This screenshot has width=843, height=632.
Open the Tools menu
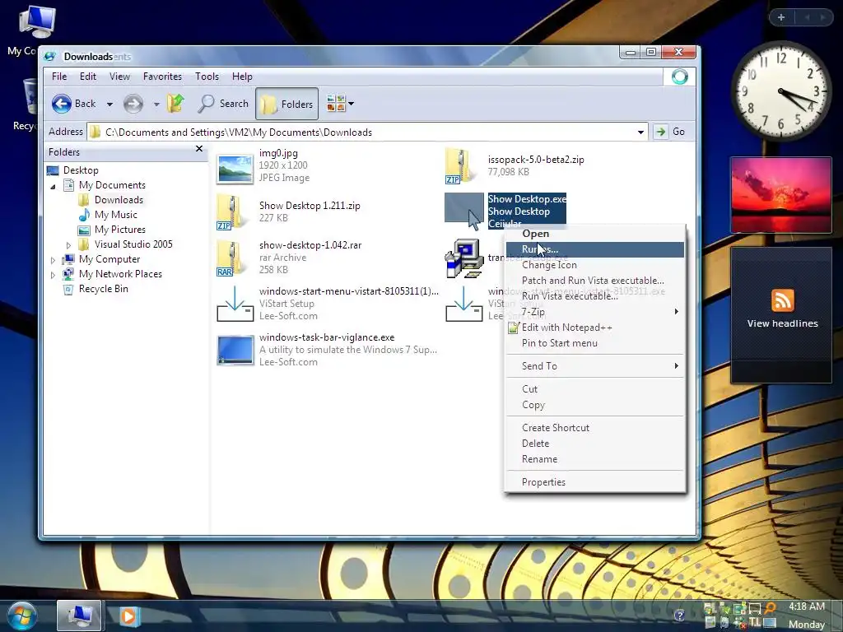(x=207, y=77)
